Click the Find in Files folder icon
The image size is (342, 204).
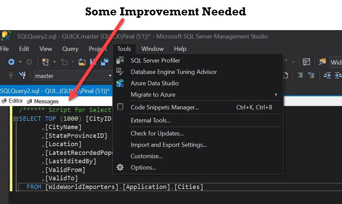point(322,62)
